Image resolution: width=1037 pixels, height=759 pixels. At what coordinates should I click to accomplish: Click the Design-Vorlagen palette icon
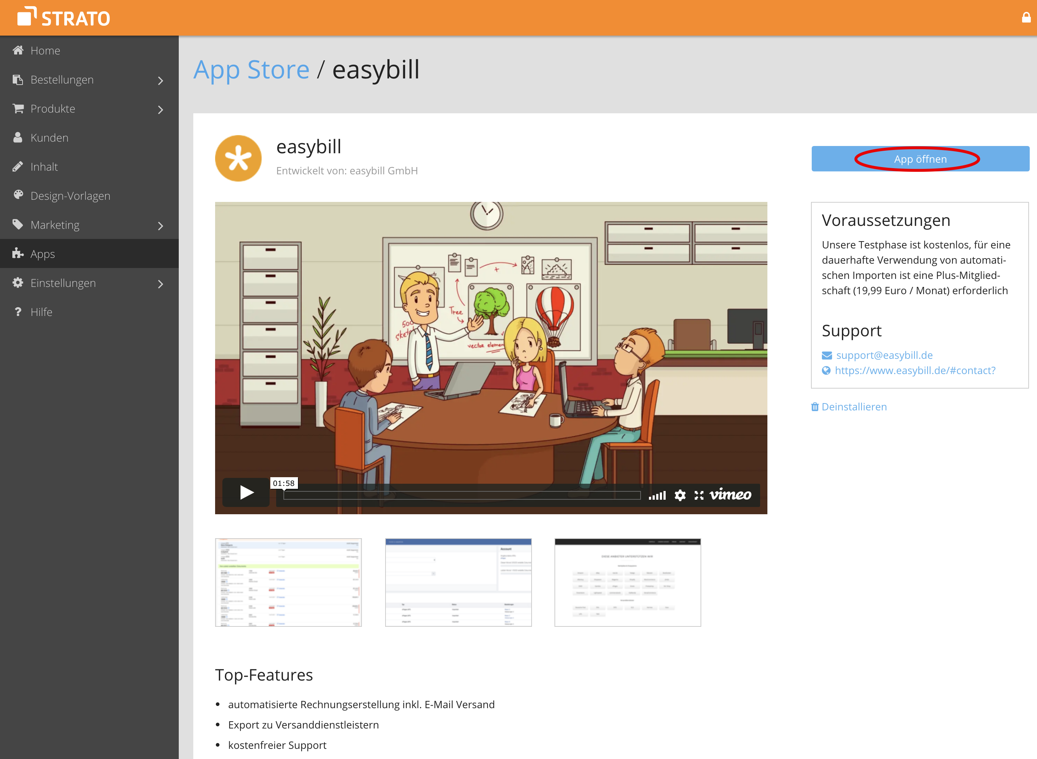click(x=18, y=195)
